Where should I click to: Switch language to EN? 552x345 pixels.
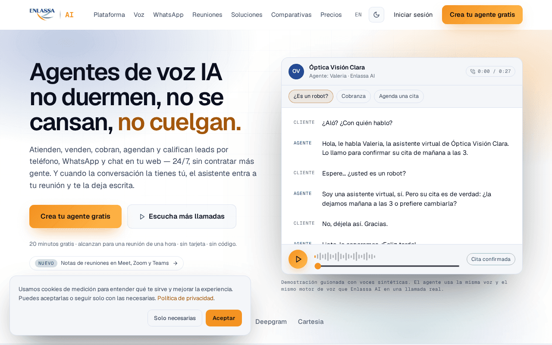click(358, 15)
